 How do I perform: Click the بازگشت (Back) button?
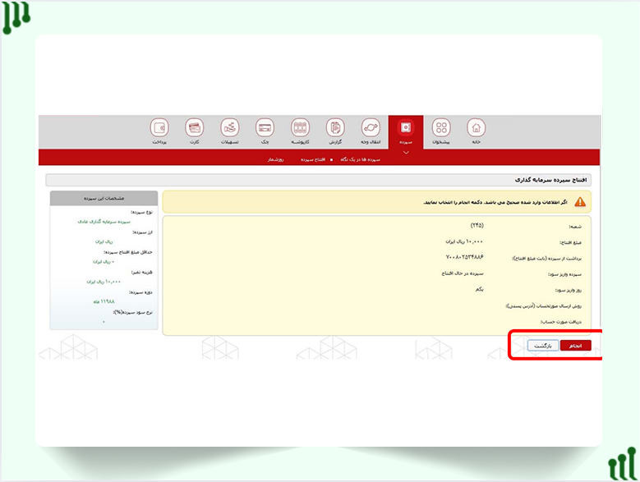point(541,346)
